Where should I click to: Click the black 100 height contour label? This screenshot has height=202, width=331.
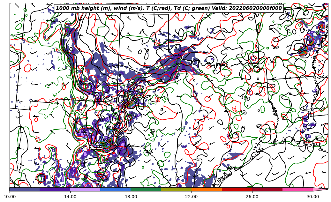click(x=245, y=97)
